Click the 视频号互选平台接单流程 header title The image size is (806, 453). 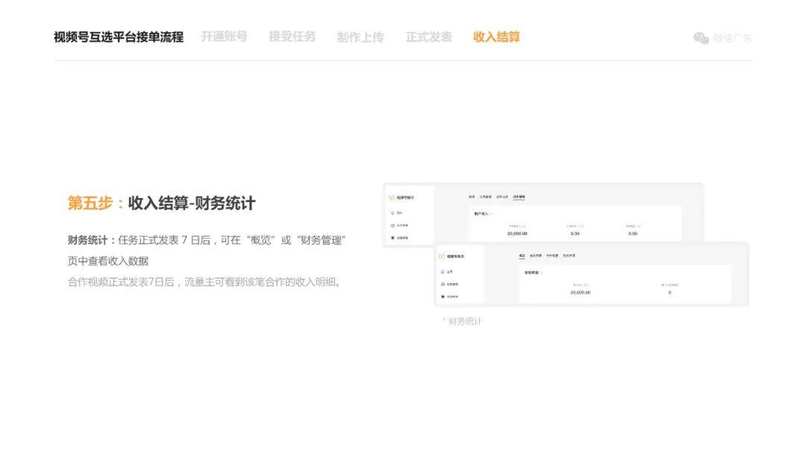[119, 37]
